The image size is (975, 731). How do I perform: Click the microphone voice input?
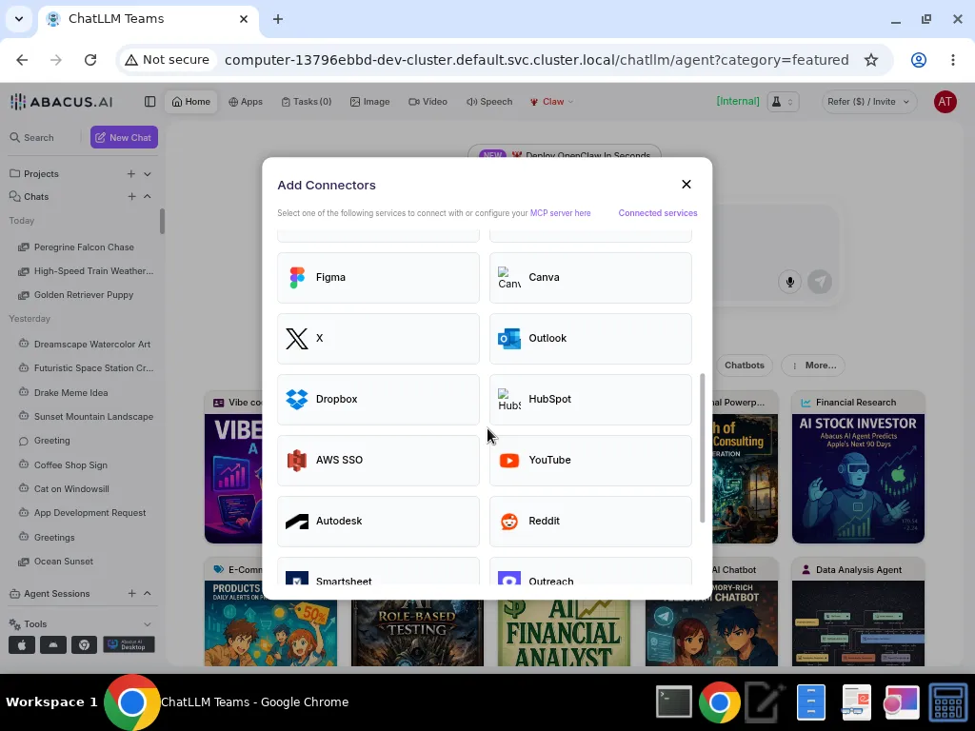[789, 282]
